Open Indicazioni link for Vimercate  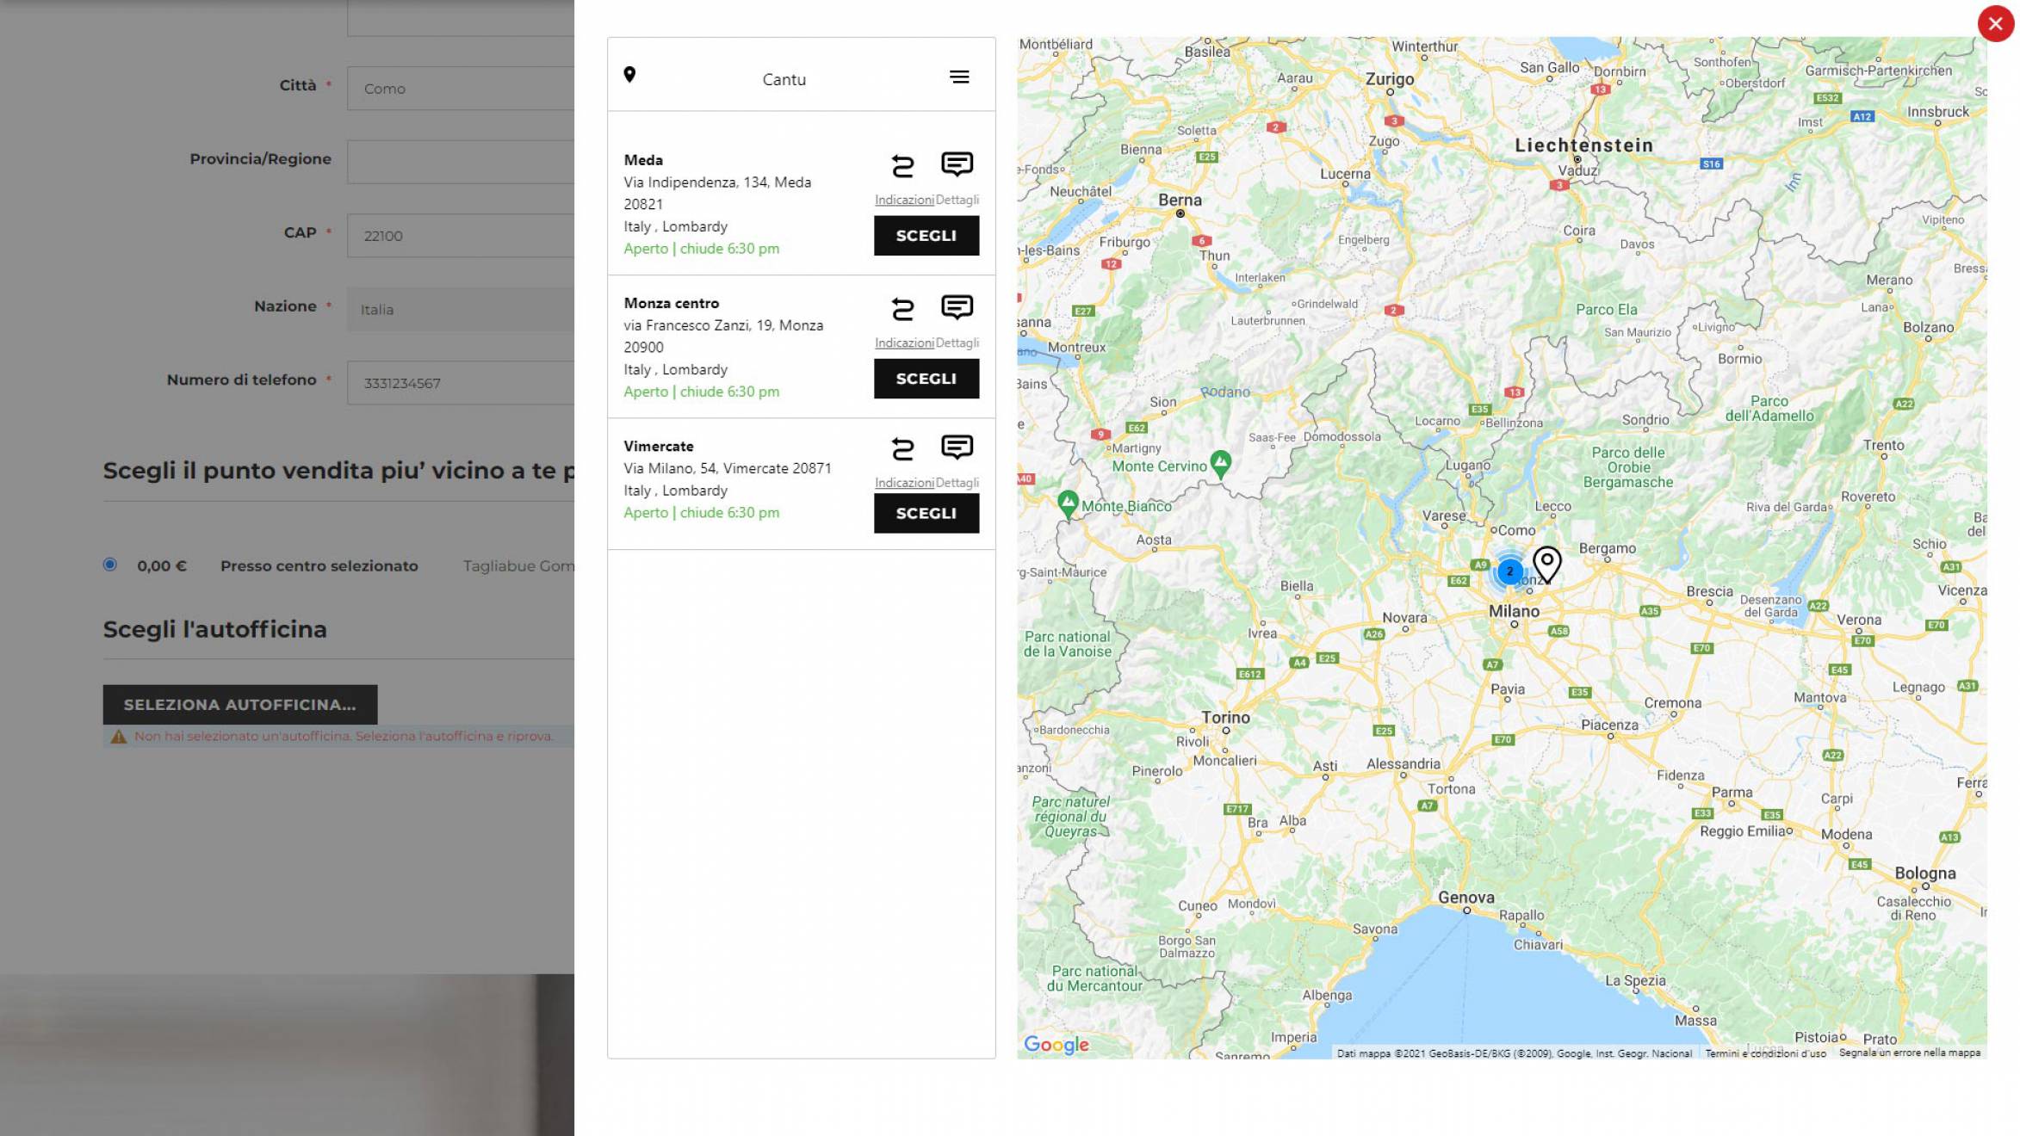(x=904, y=483)
